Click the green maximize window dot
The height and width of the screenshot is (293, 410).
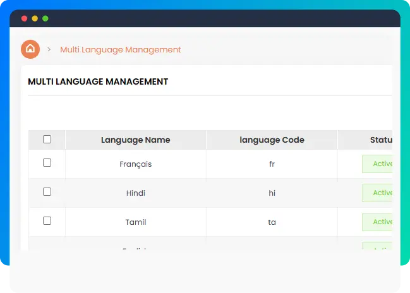(45, 18)
